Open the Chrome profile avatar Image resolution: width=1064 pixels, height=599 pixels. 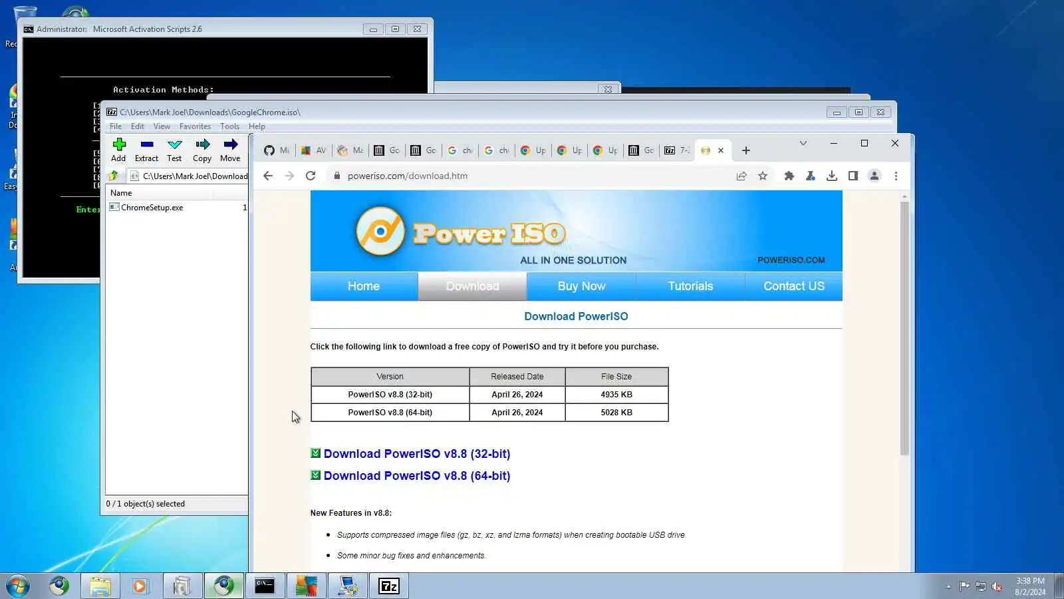(x=874, y=176)
